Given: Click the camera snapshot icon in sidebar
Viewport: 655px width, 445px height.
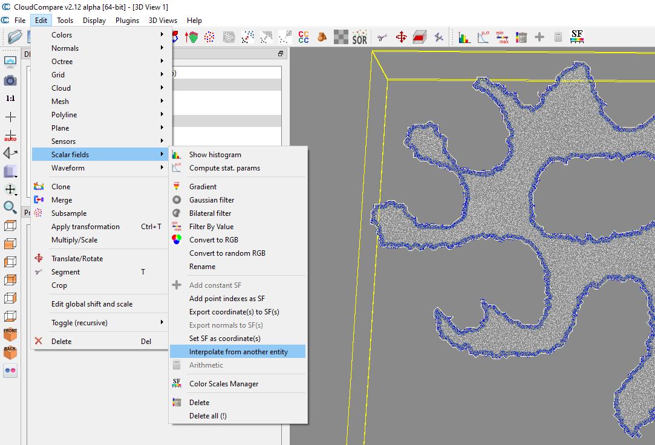Looking at the screenshot, I should [x=10, y=80].
